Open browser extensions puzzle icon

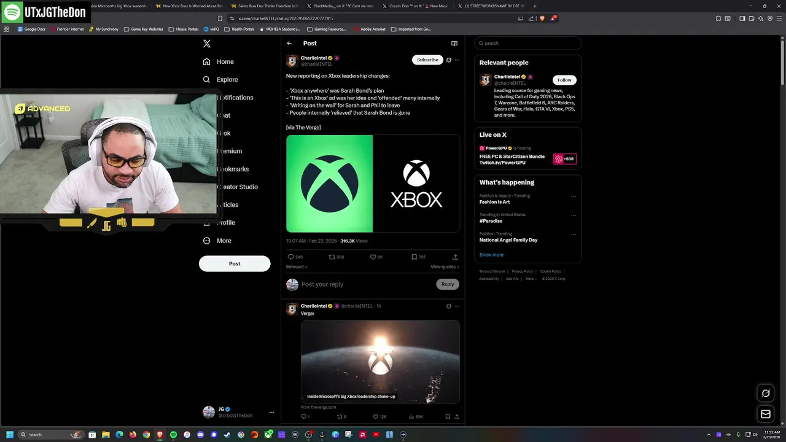(718, 18)
